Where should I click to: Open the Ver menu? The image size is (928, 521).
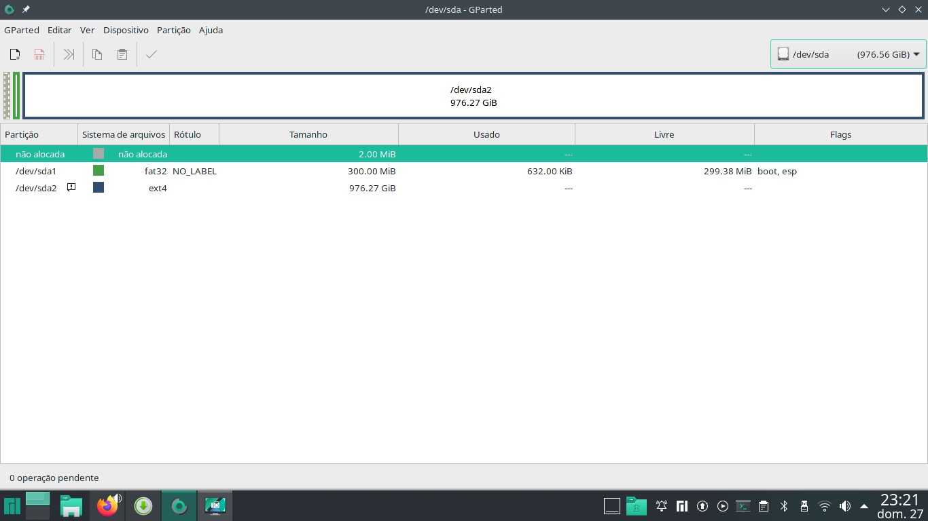pyautogui.click(x=87, y=30)
